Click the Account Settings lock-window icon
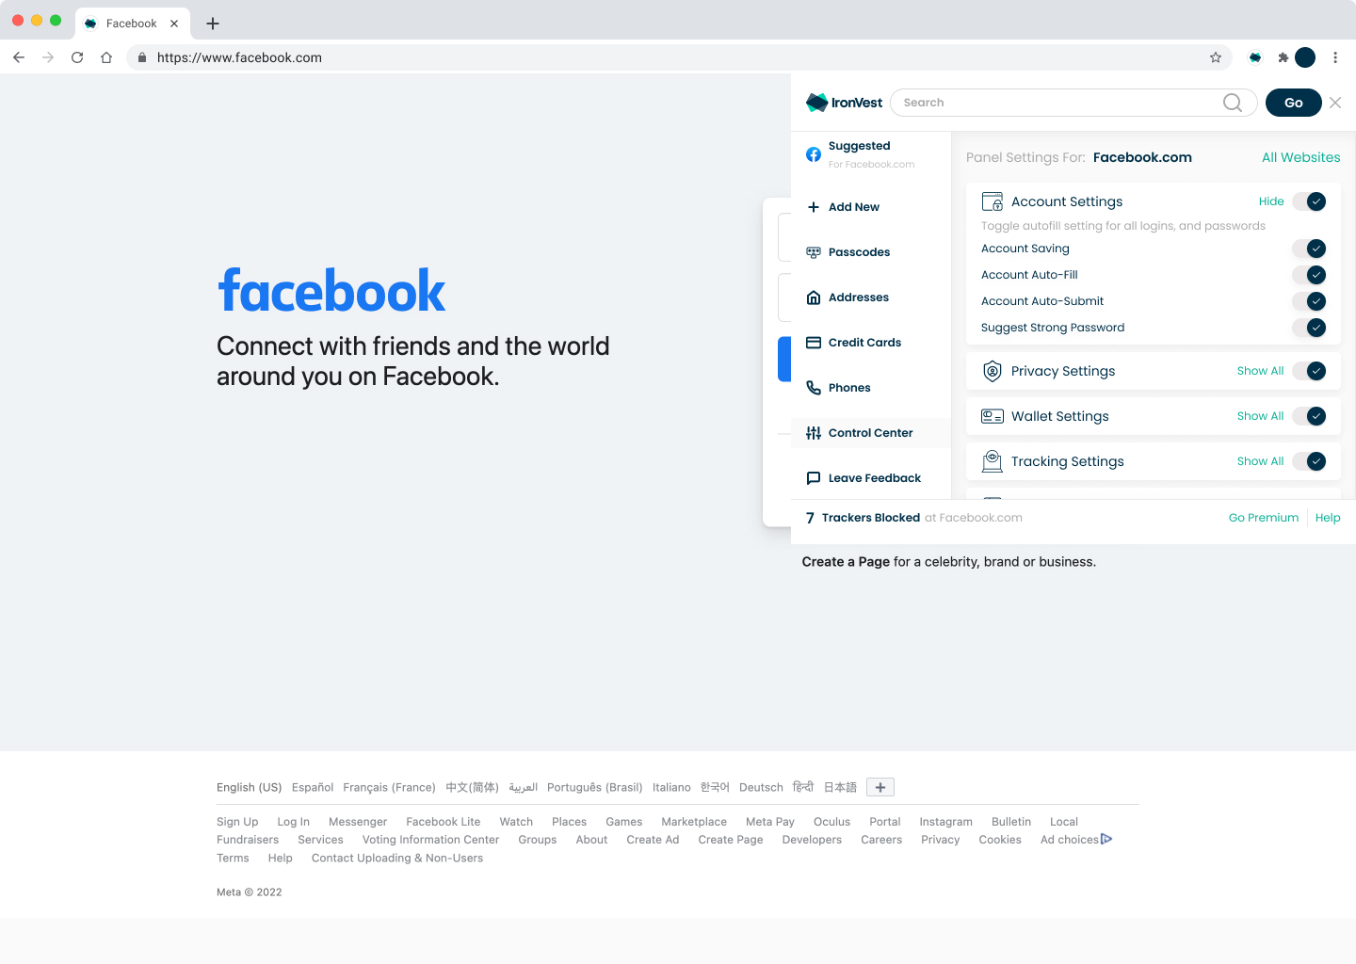 (x=993, y=201)
